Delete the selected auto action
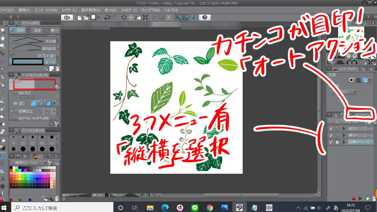The height and width of the screenshot is (212, 377). point(374,199)
